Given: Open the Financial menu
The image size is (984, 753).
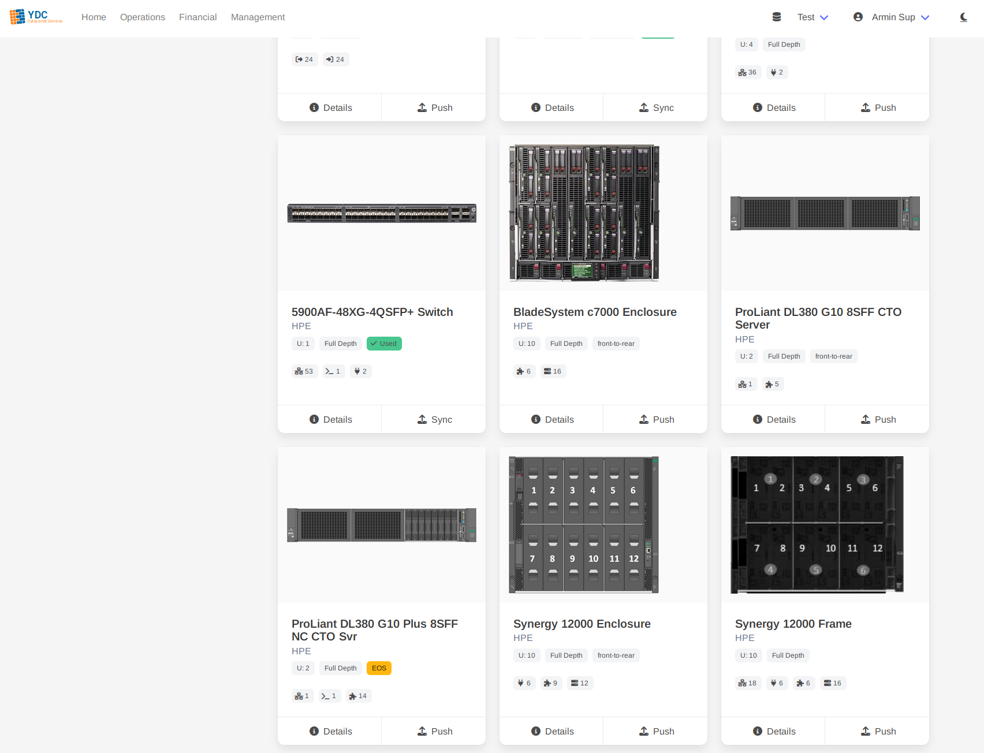Looking at the screenshot, I should coord(198,17).
